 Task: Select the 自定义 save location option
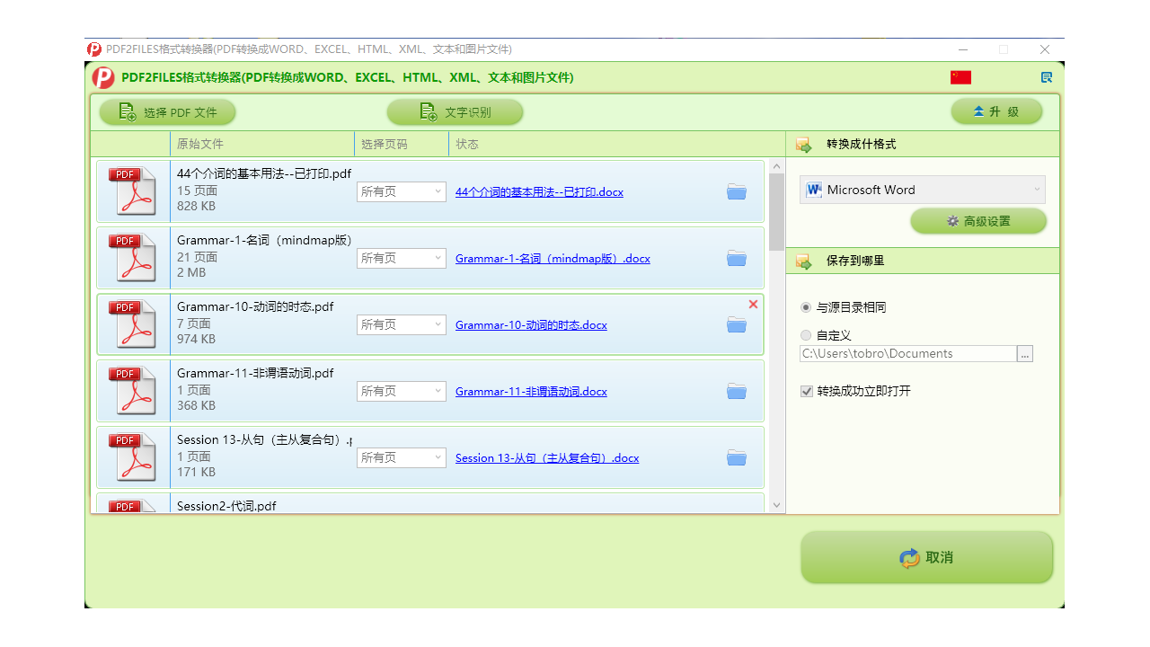805,335
